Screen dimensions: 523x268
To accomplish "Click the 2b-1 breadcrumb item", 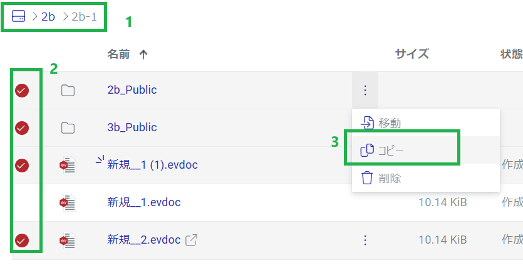I will [84, 17].
